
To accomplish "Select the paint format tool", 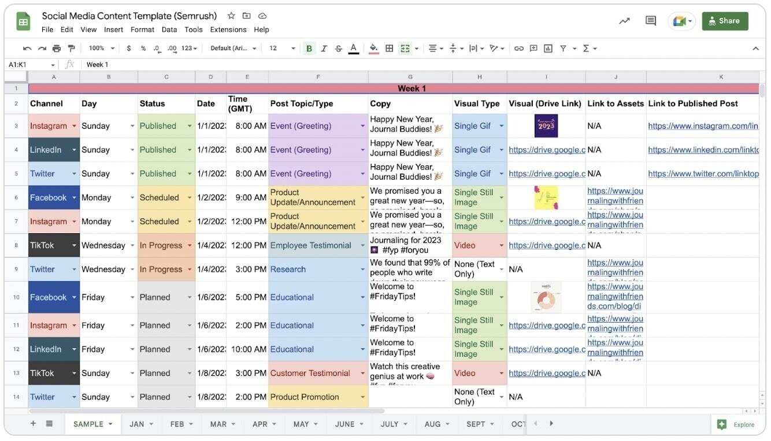I will pos(71,48).
